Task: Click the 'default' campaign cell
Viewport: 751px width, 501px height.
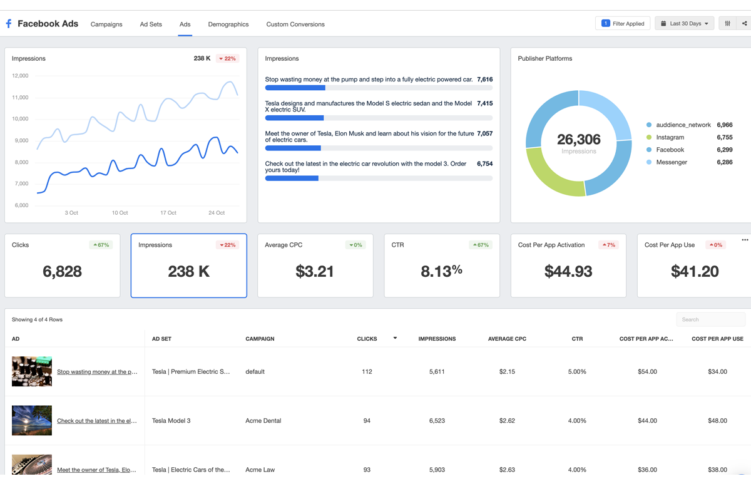Action: 255,372
